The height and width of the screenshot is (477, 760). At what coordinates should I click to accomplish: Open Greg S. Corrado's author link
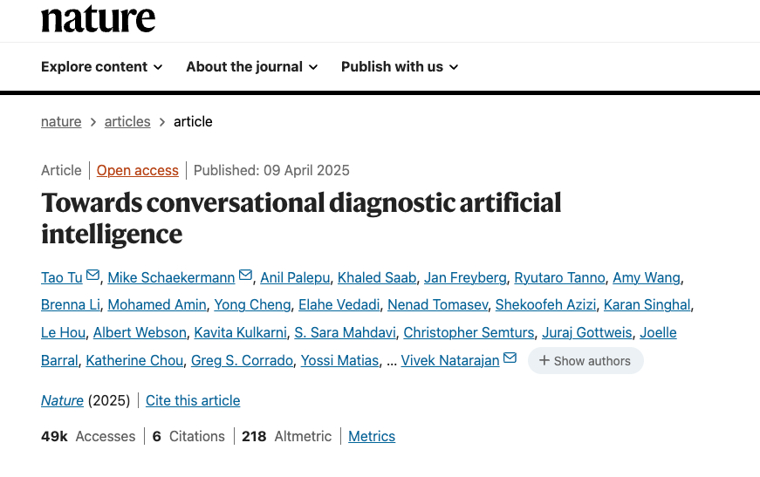[242, 360]
